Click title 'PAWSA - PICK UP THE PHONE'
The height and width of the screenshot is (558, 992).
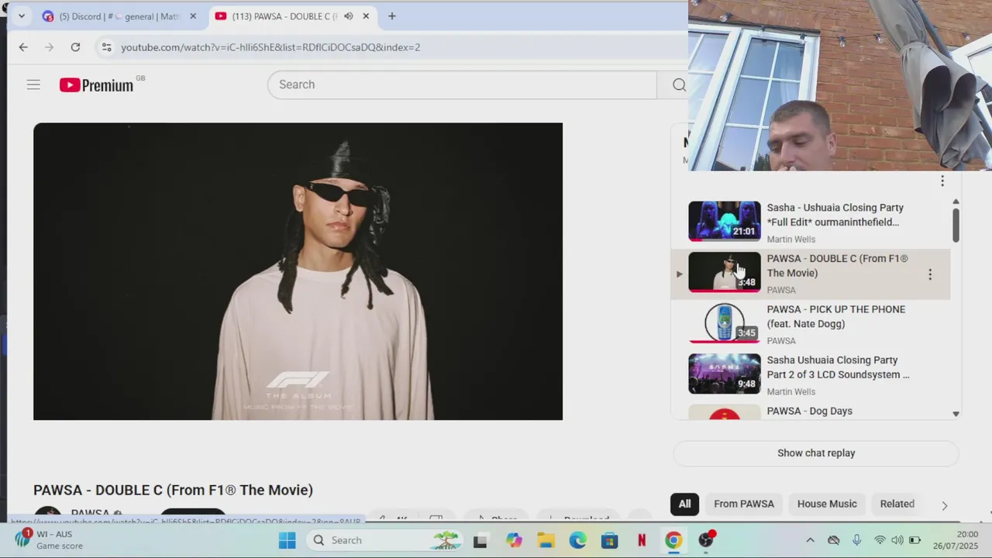pos(835,316)
